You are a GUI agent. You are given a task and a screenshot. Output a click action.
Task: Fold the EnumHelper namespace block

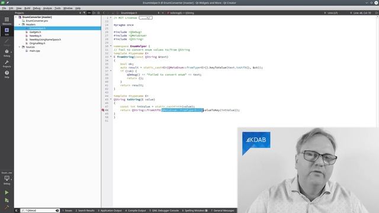tap(111, 46)
